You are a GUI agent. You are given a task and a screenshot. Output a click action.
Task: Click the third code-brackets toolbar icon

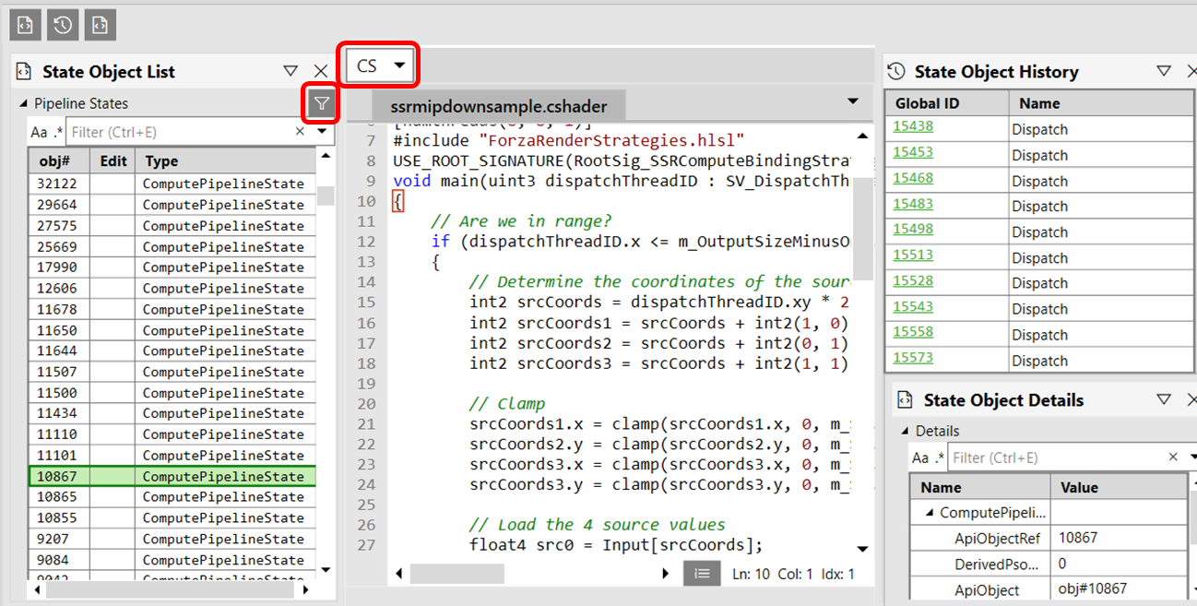pos(100,25)
